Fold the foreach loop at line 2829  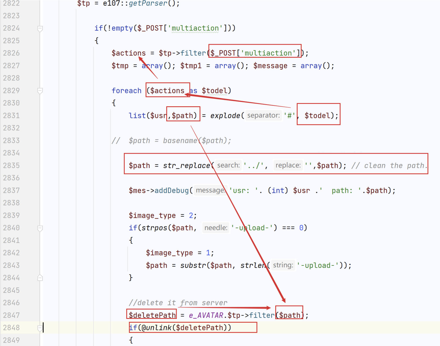point(40,91)
